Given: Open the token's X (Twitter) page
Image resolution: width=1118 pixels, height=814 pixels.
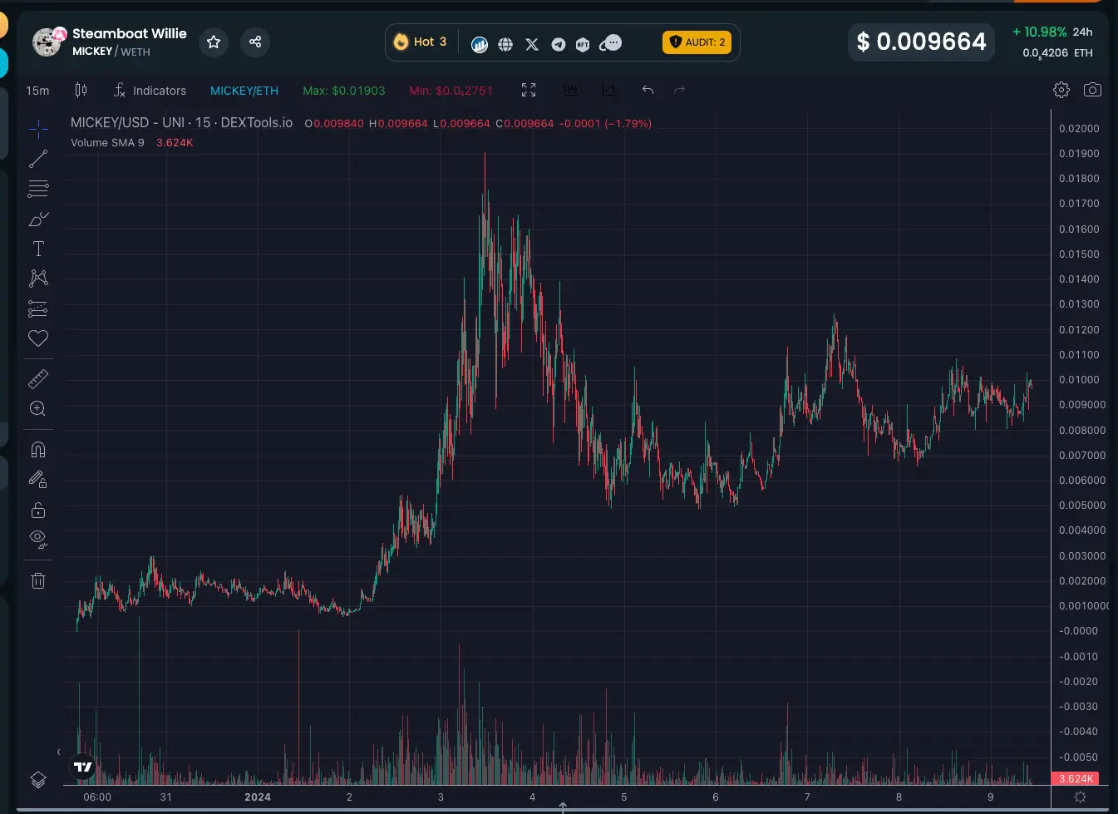Looking at the screenshot, I should coord(532,44).
